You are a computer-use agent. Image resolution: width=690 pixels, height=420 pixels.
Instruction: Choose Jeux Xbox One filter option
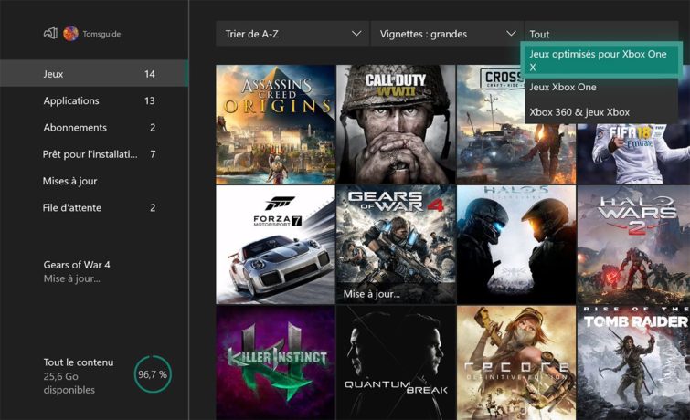pos(601,87)
